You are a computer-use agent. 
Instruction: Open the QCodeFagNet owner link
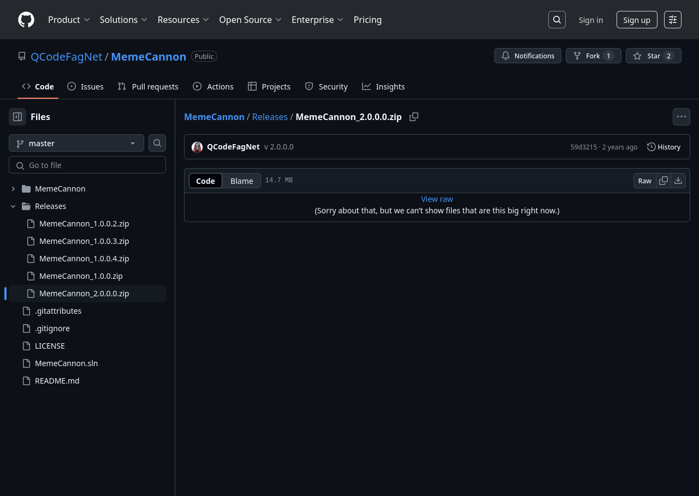67,56
